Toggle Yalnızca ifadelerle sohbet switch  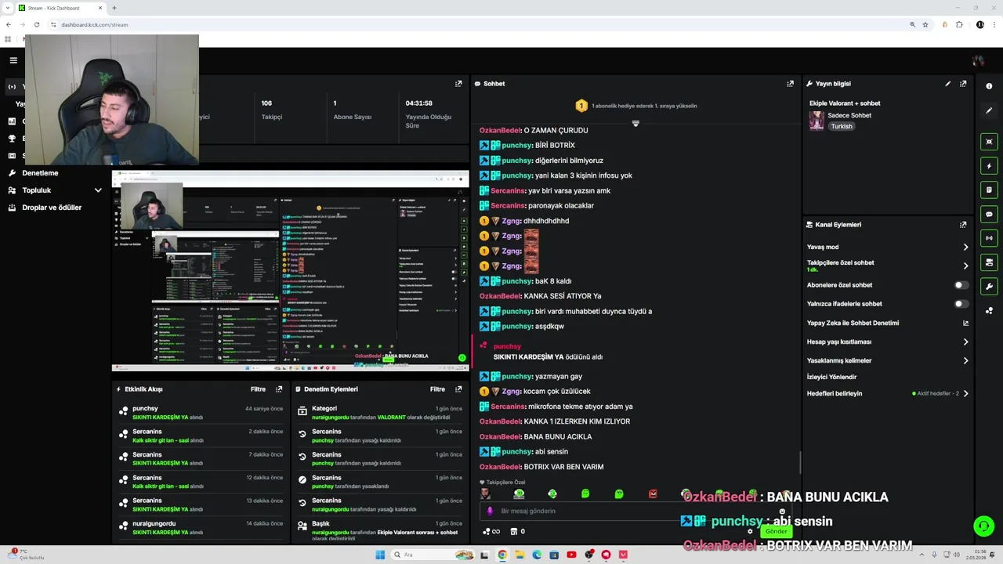[961, 304]
